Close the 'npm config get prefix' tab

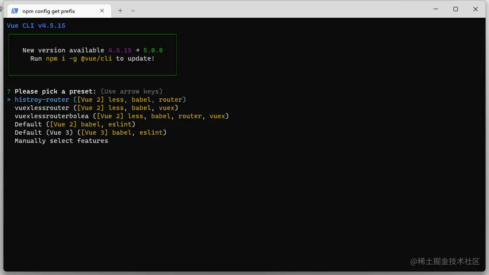[x=102, y=11]
